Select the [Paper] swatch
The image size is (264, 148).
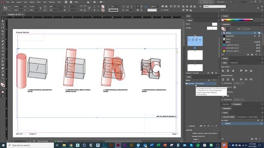click(x=242, y=39)
